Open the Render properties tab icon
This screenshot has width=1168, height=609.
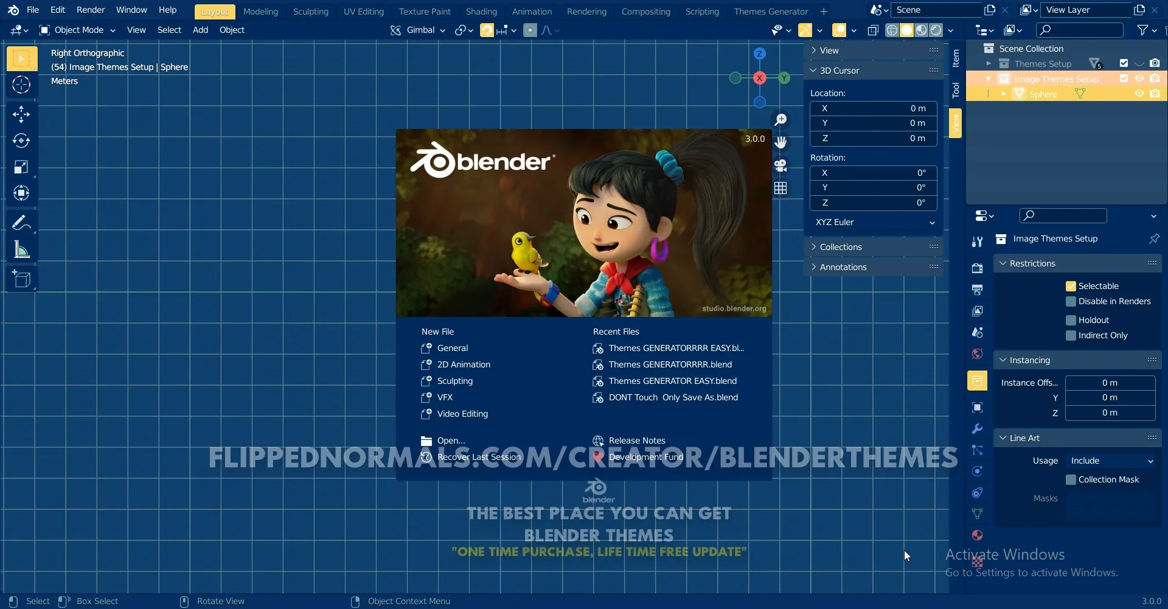click(x=978, y=268)
